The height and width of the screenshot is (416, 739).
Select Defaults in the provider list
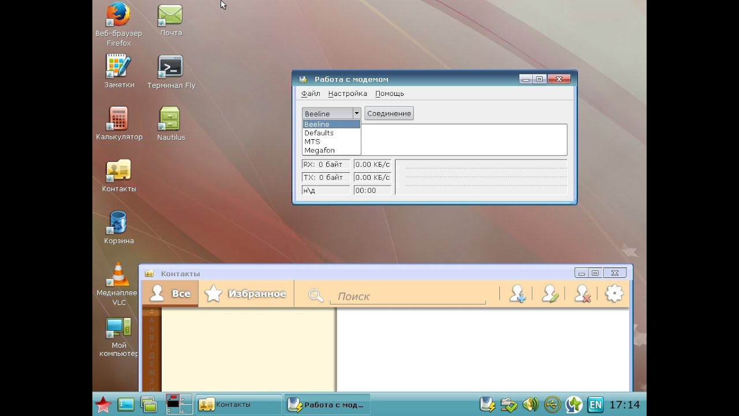click(x=331, y=133)
